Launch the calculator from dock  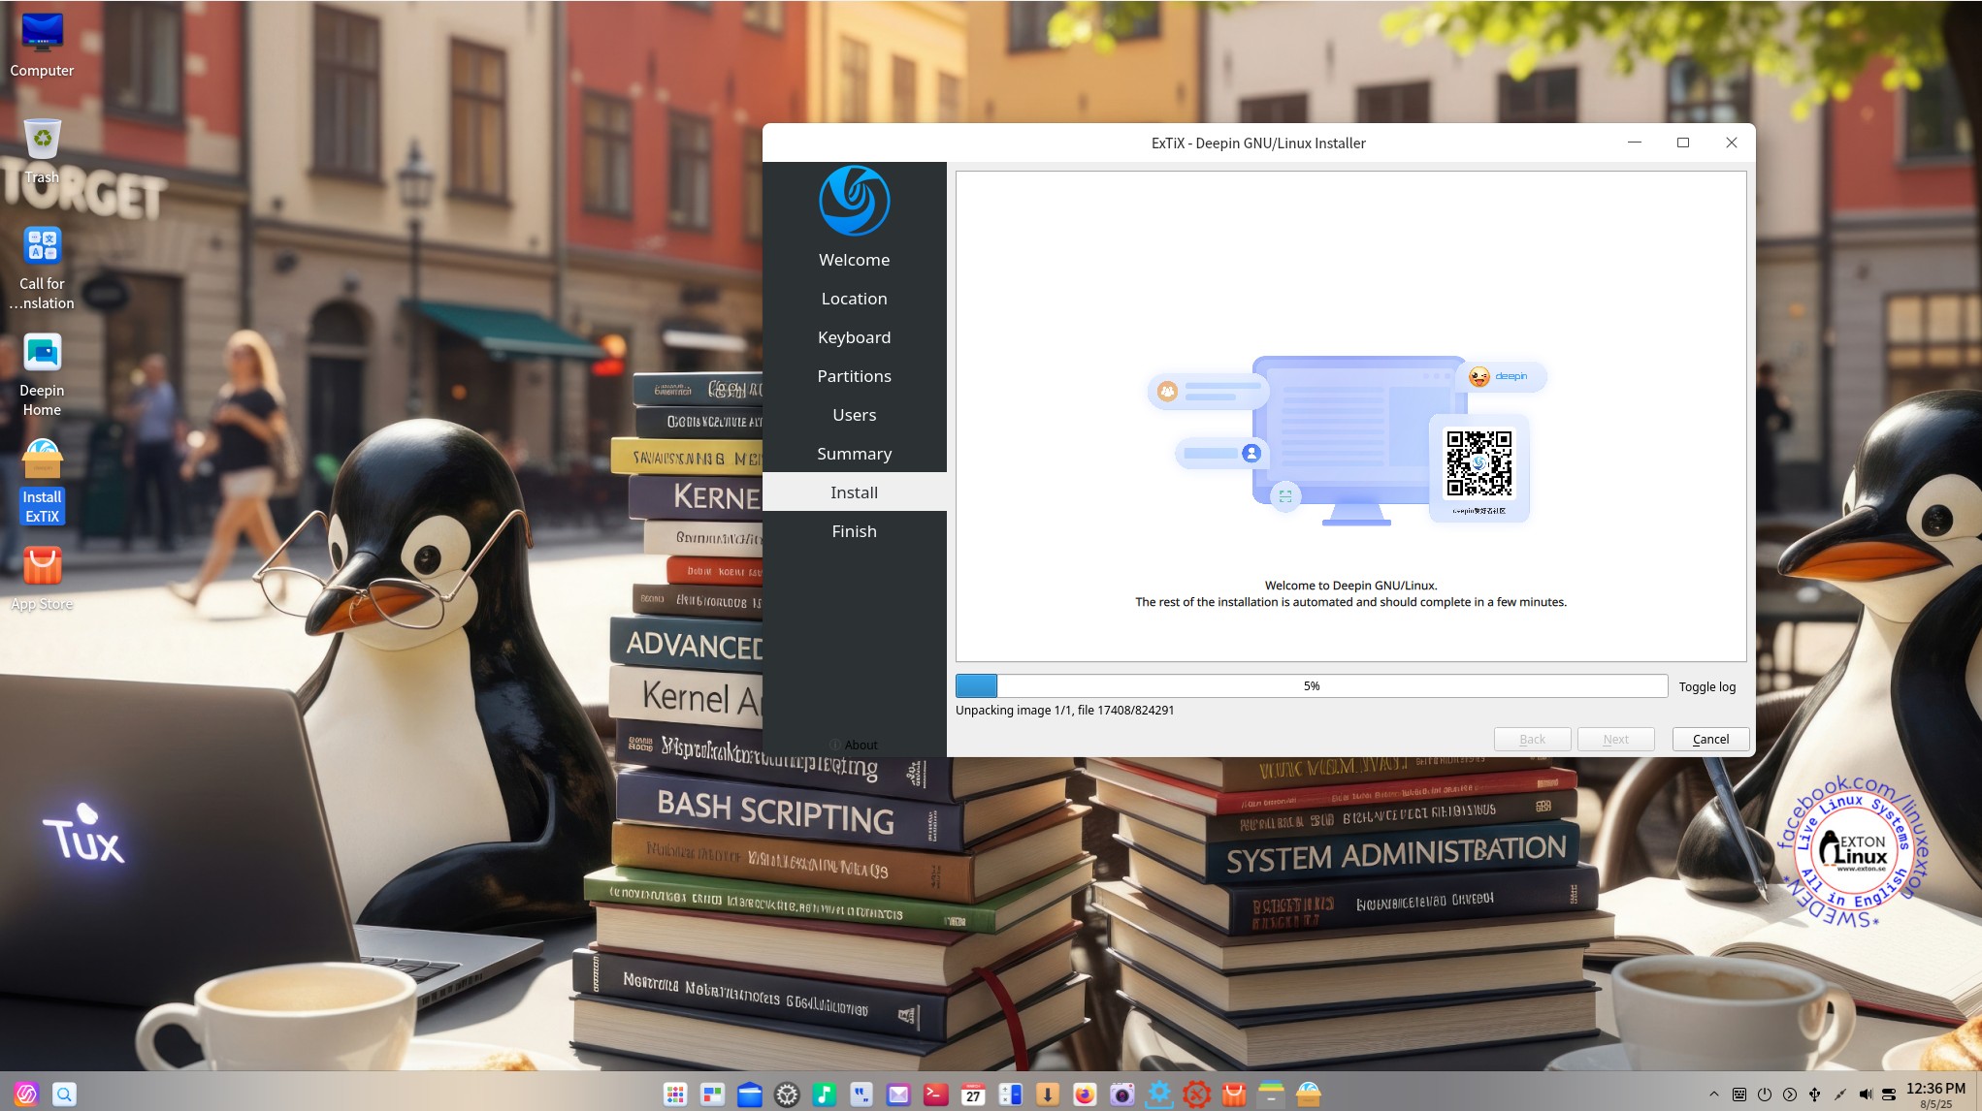click(x=1010, y=1095)
